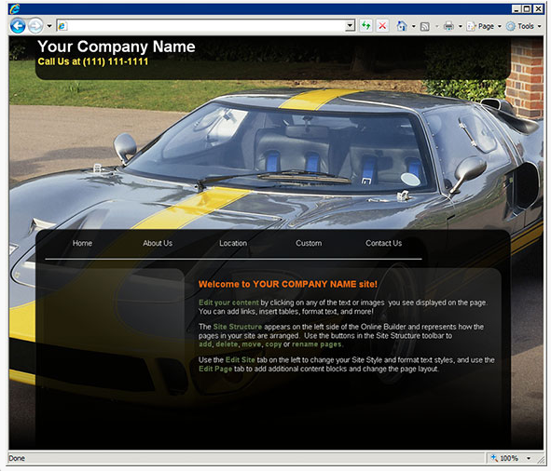Click the Done status bar text

[17, 458]
